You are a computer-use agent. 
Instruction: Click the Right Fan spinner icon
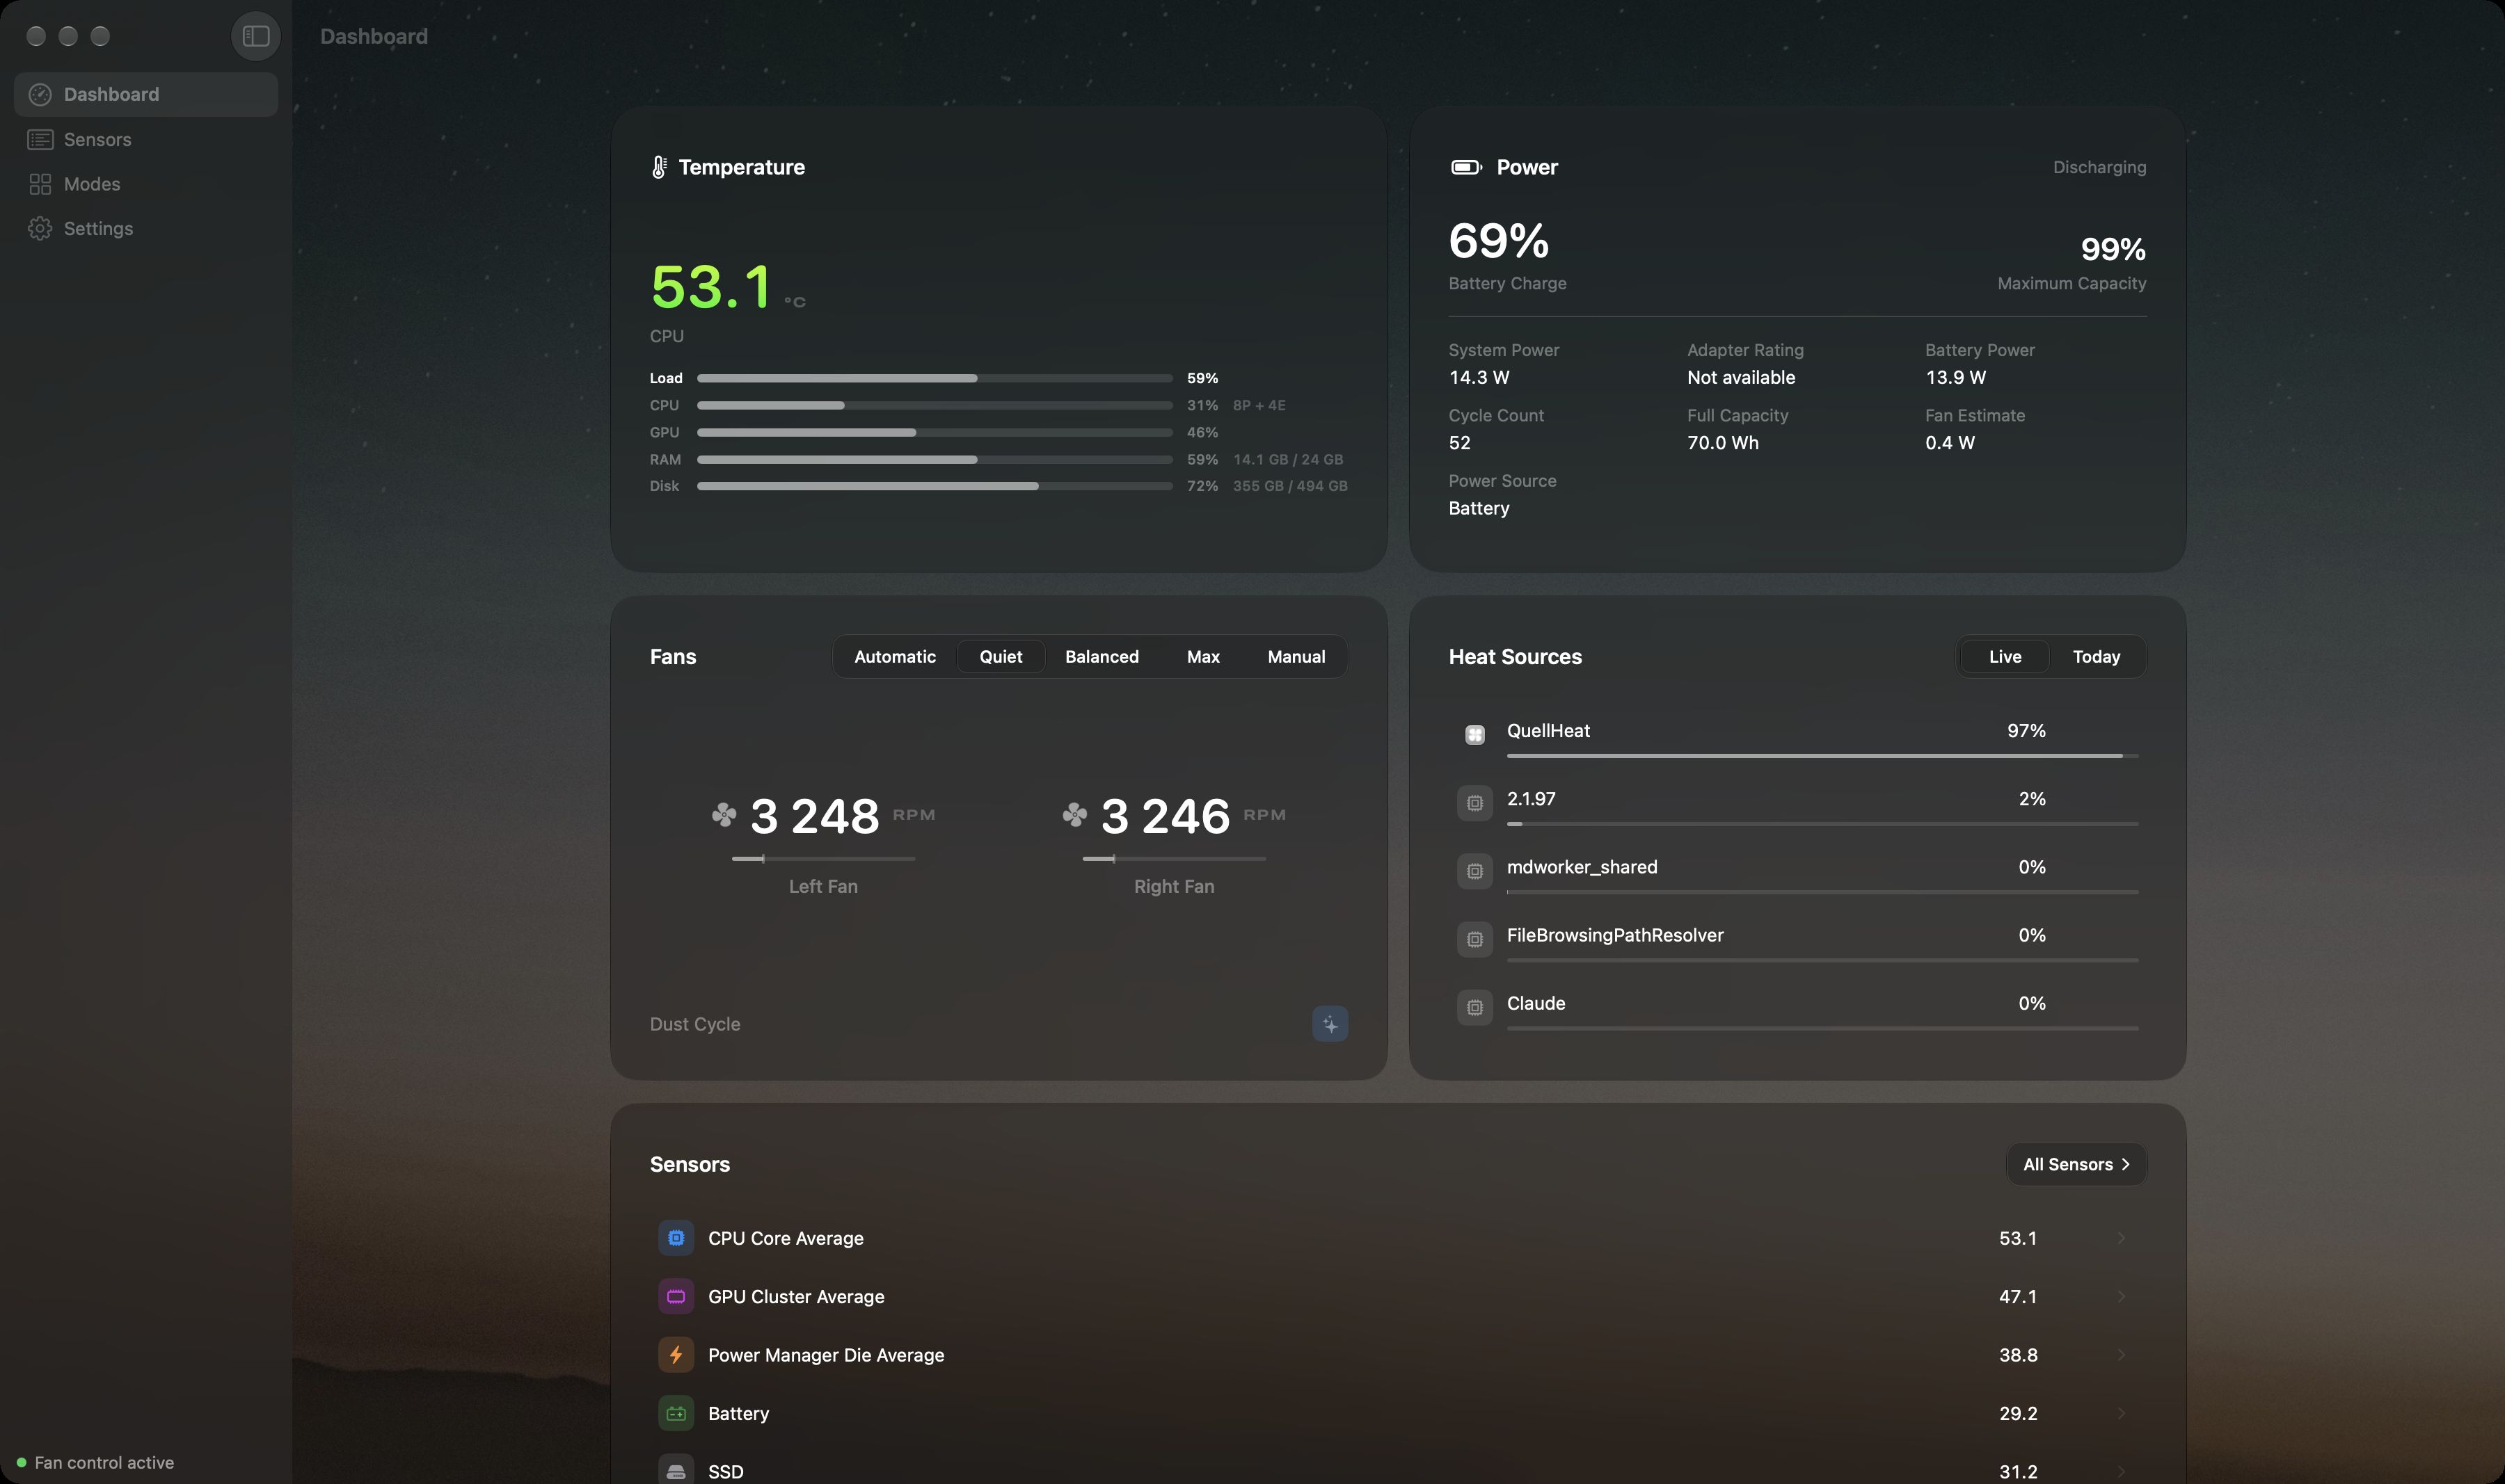click(1074, 815)
